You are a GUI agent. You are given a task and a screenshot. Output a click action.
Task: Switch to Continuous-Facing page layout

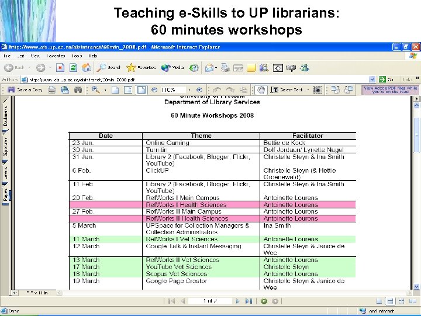(x=401, y=301)
